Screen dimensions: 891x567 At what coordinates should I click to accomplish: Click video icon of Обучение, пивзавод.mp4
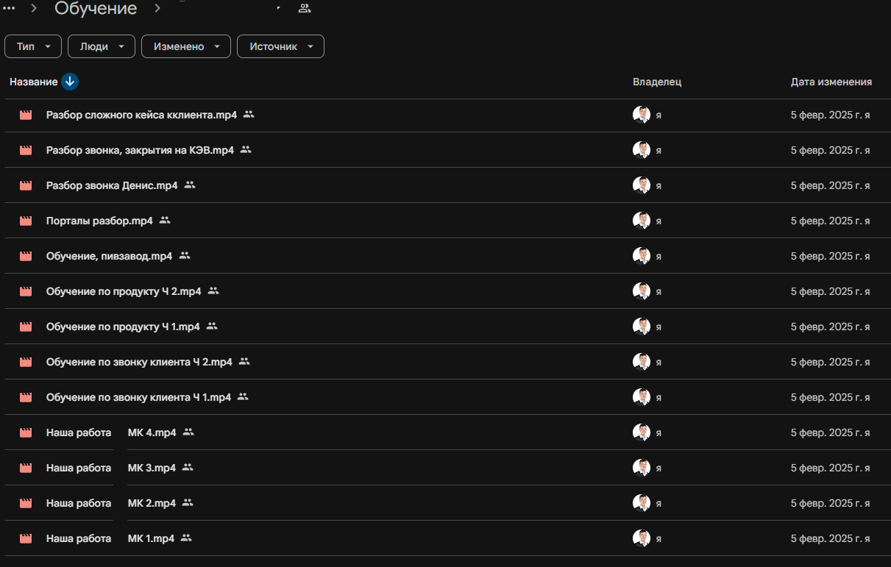[26, 256]
